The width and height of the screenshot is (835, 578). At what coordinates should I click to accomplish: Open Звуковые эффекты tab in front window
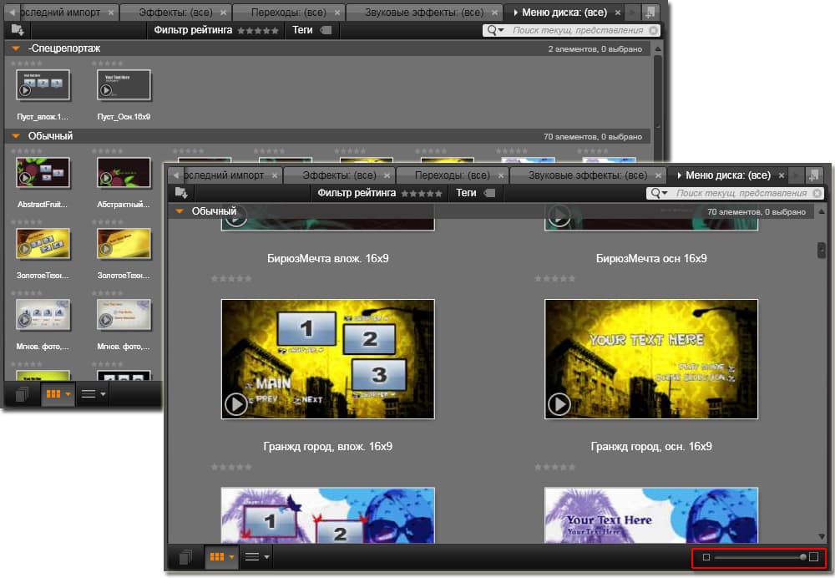587,175
